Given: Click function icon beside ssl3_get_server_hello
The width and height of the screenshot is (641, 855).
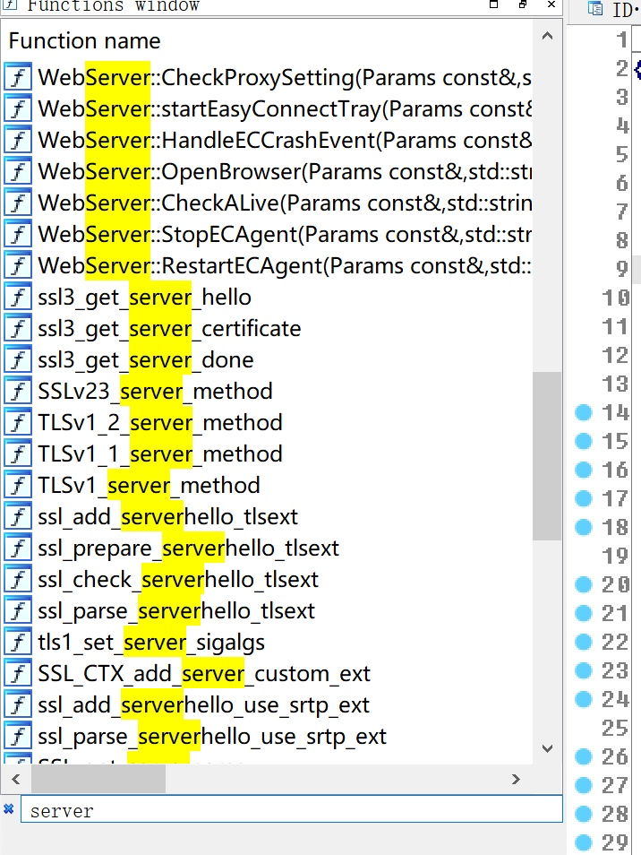Looking at the screenshot, I should pyautogui.click(x=18, y=297).
